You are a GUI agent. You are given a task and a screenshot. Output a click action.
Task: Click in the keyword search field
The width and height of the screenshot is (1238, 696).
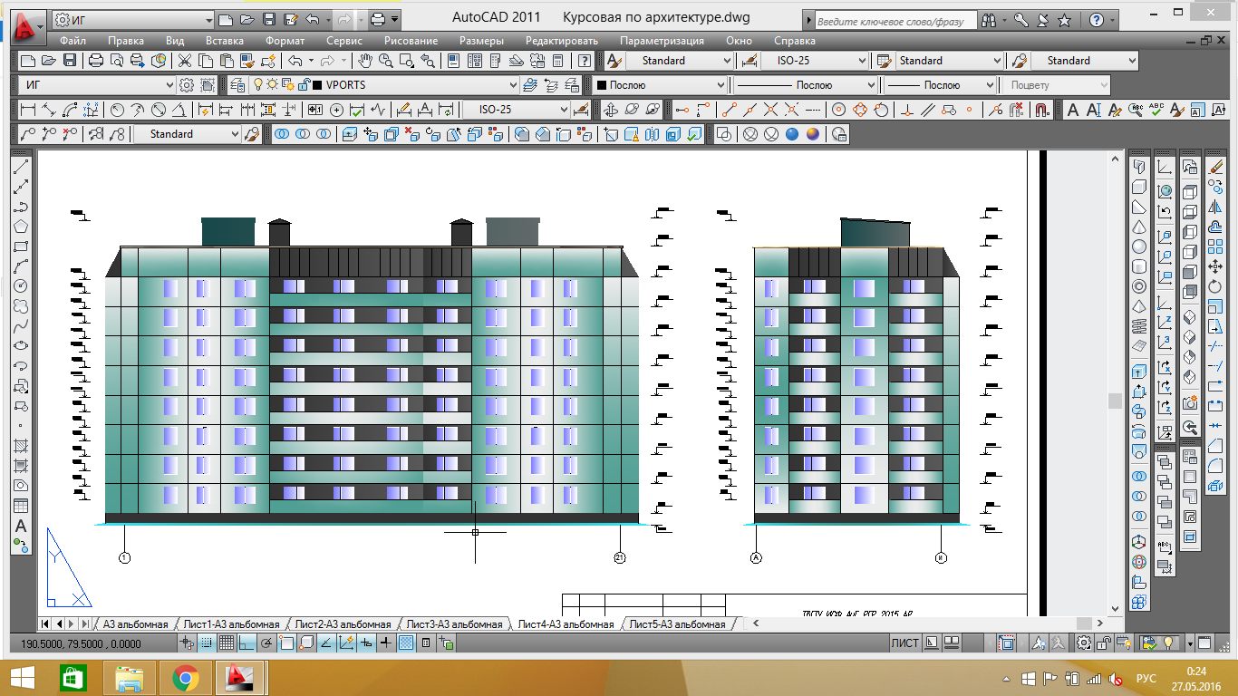click(895, 21)
